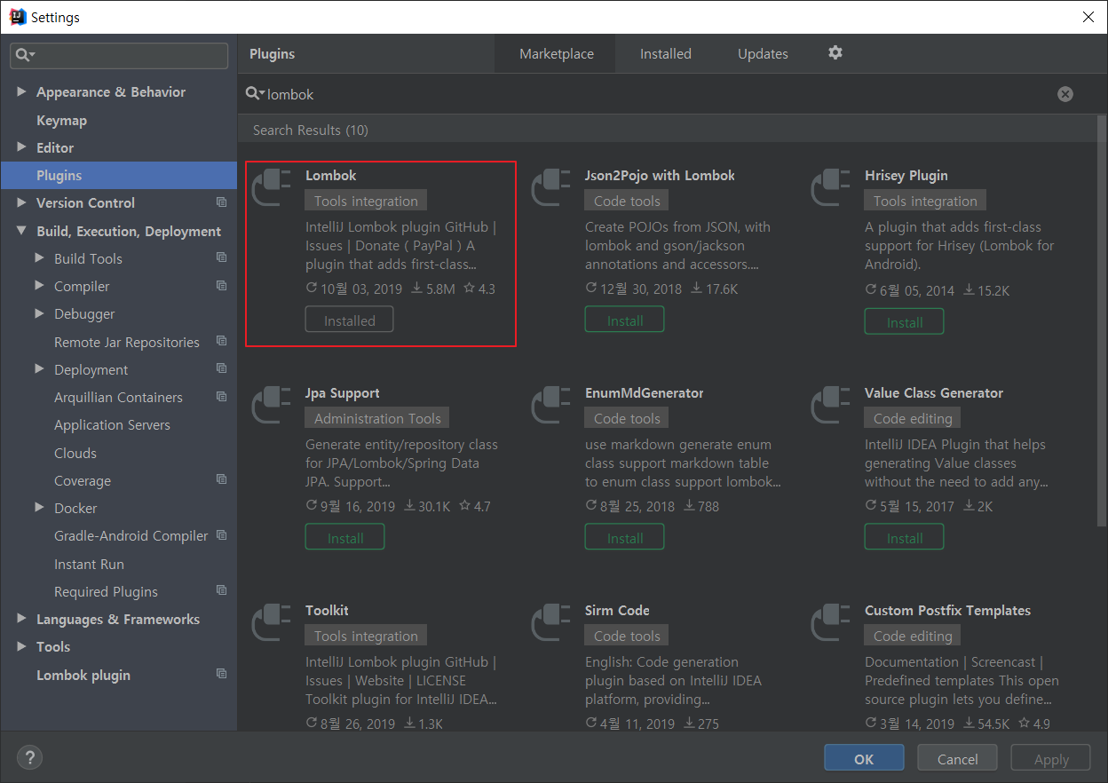Click the project-level icon beside Gradle-Android Compiler
1108x783 pixels.
[x=221, y=535]
